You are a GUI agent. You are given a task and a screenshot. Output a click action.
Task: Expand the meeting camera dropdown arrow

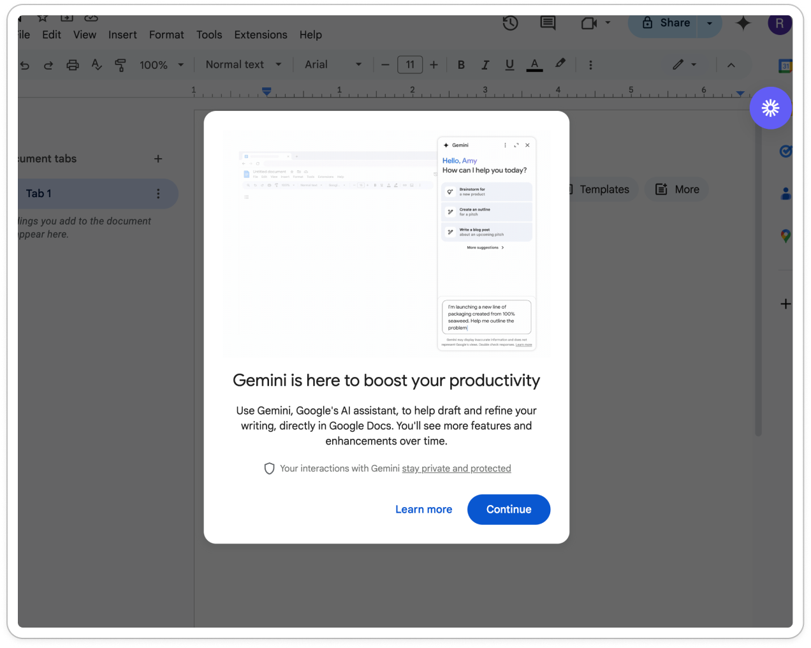pyautogui.click(x=608, y=23)
